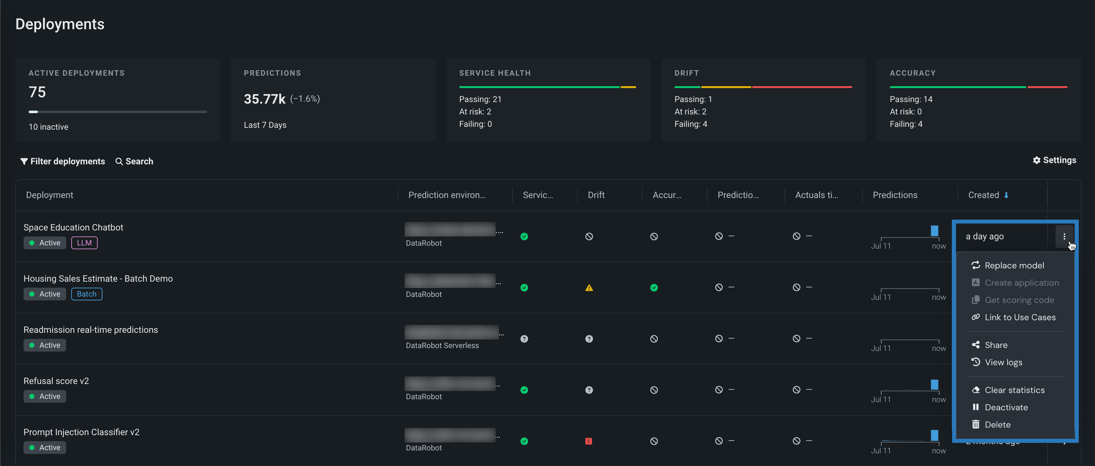Click Clear statistics menu entry
Viewport: 1095px width, 466px height.
click(x=1014, y=390)
